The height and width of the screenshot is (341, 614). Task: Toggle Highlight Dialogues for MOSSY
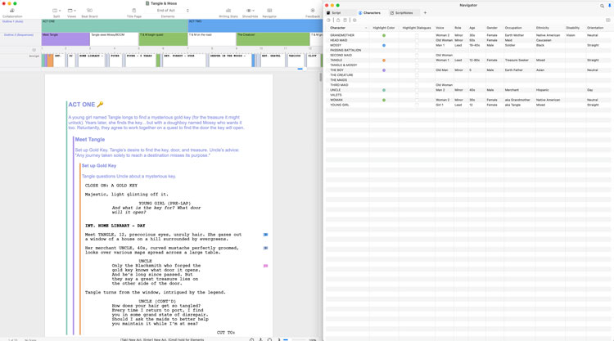point(417,45)
